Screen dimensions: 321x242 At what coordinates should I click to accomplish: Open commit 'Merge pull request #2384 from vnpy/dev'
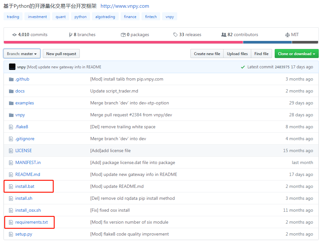click(131, 115)
